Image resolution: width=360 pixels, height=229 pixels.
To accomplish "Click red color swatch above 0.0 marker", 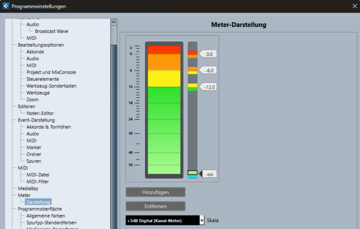I will tap(192, 53).
